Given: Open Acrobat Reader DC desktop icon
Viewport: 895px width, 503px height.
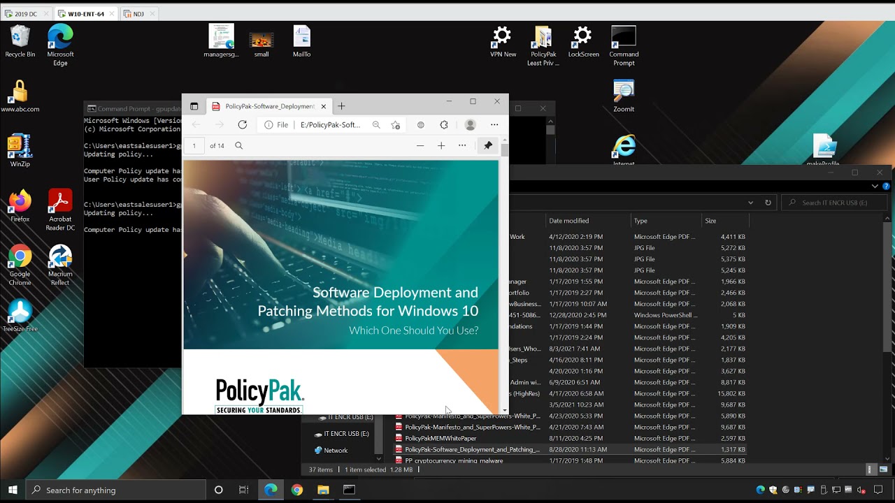Looking at the screenshot, I should coord(60,210).
